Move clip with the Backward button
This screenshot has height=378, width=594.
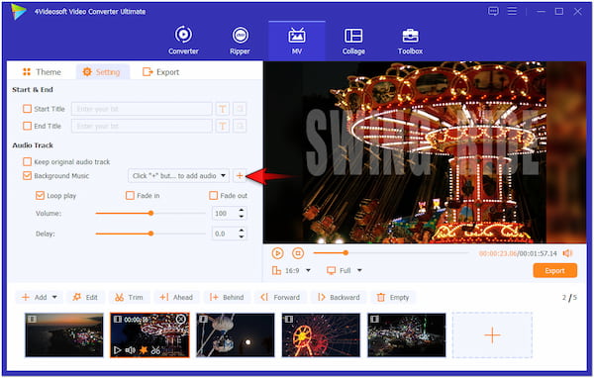(339, 297)
